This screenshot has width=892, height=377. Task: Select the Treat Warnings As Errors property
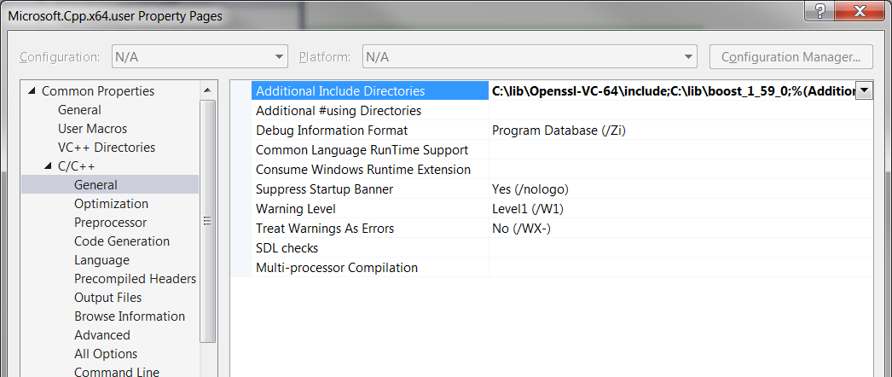[325, 229]
